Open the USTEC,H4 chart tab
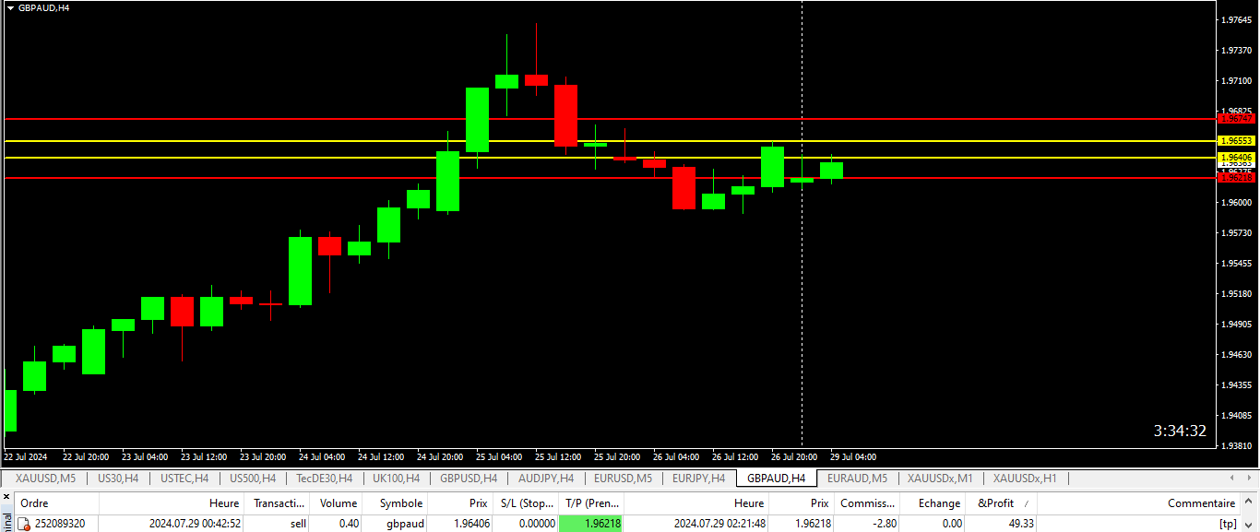 184,478
